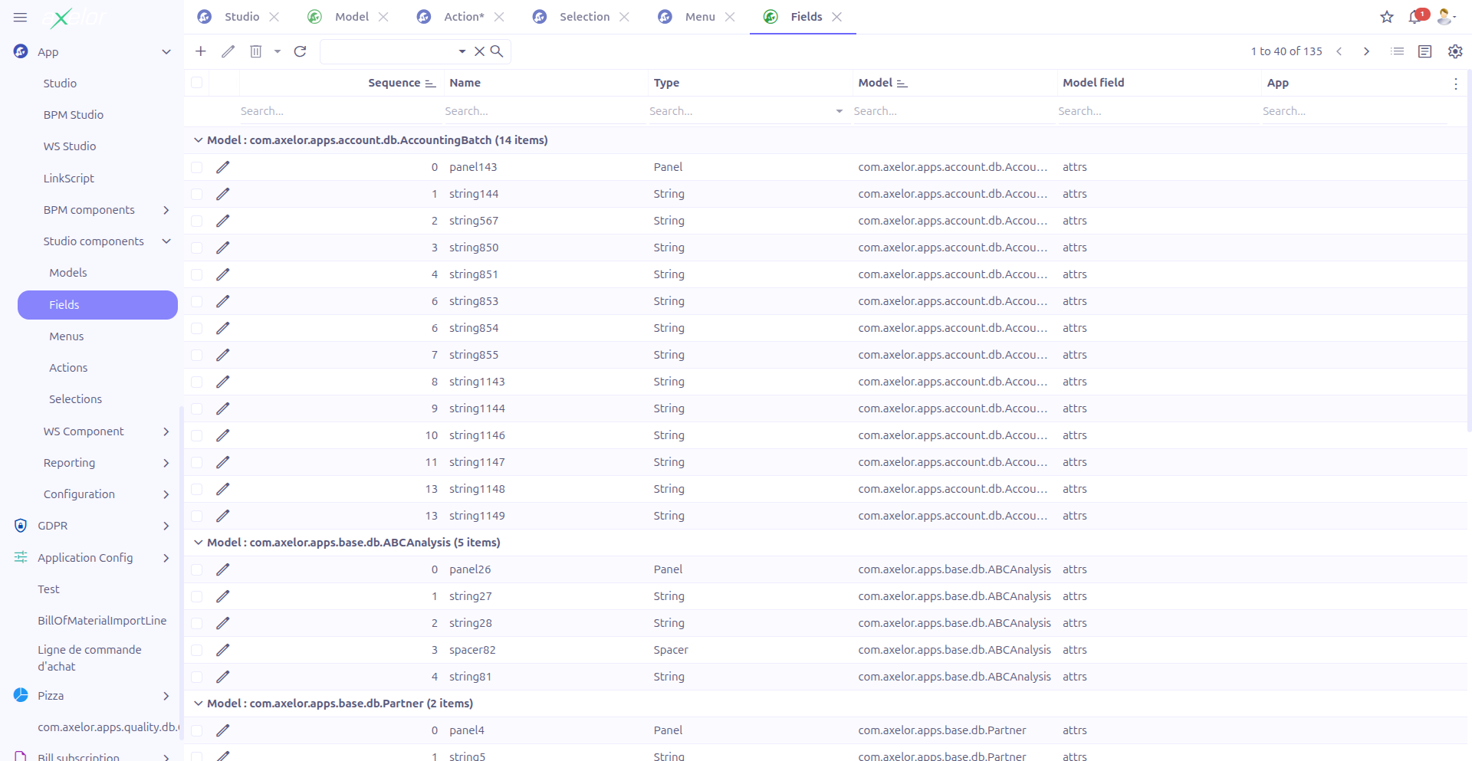The image size is (1472, 761).
Task: Open the Type column search filter dropdown
Action: point(838,111)
